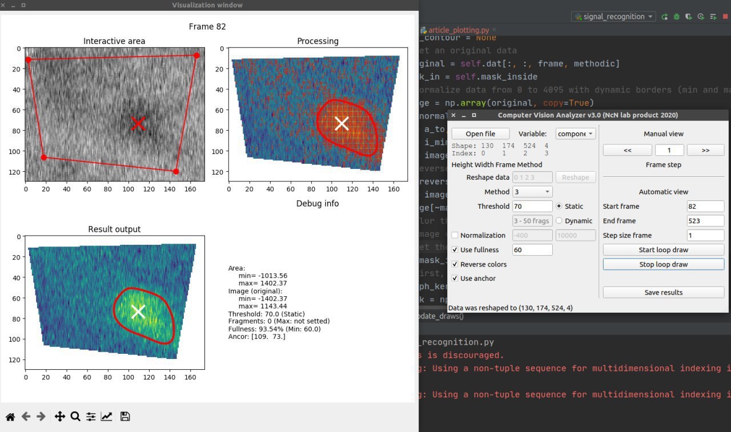The height and width of the screenshot is (432, 731).
Task: Stop the running process with red square
Action: [725, 17]
